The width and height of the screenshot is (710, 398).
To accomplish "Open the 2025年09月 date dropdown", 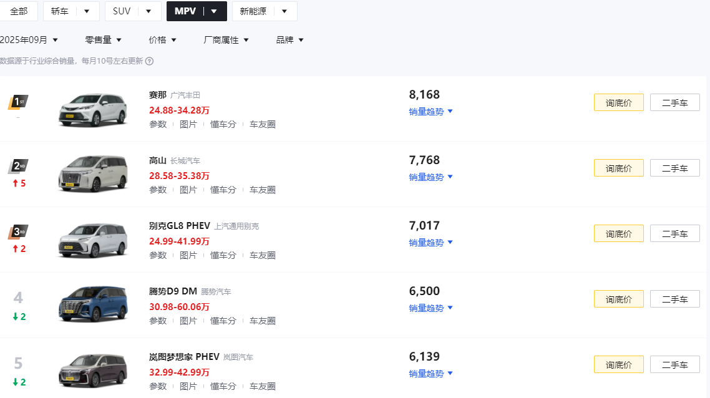I will 29,40.
